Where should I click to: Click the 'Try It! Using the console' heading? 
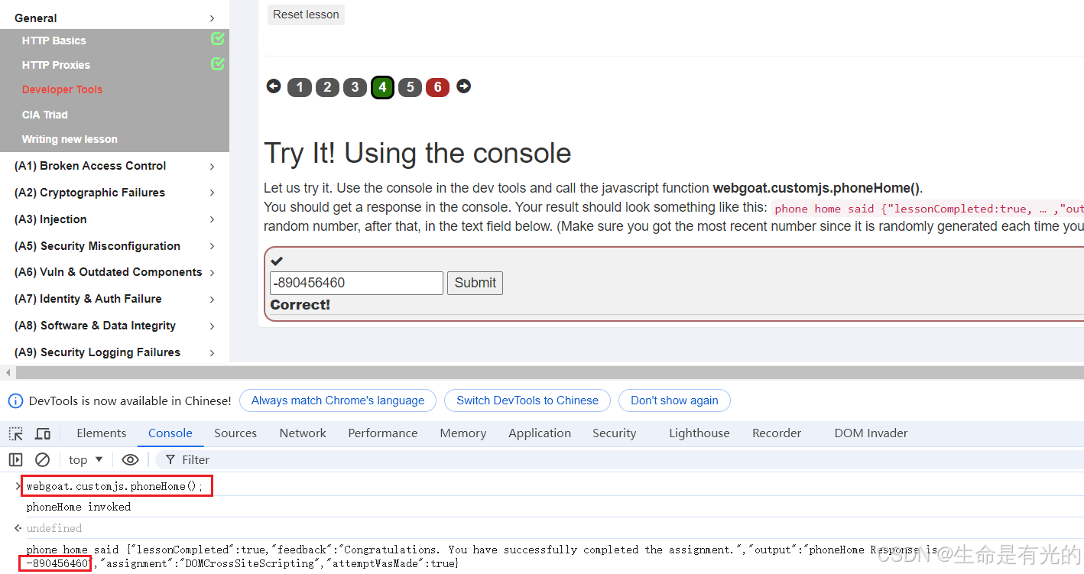pyautogui.click(x=417, y=154)
